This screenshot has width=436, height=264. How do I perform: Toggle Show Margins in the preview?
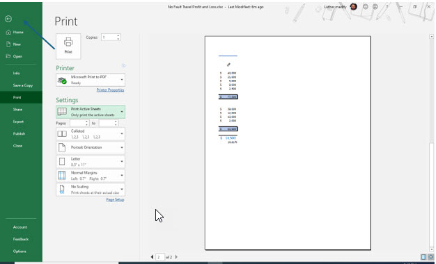click(423, 257)
